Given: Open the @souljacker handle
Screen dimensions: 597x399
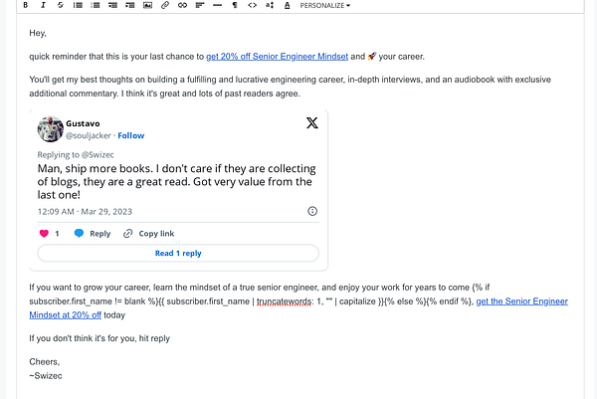Looking at the screenshot, I should 89,135.
